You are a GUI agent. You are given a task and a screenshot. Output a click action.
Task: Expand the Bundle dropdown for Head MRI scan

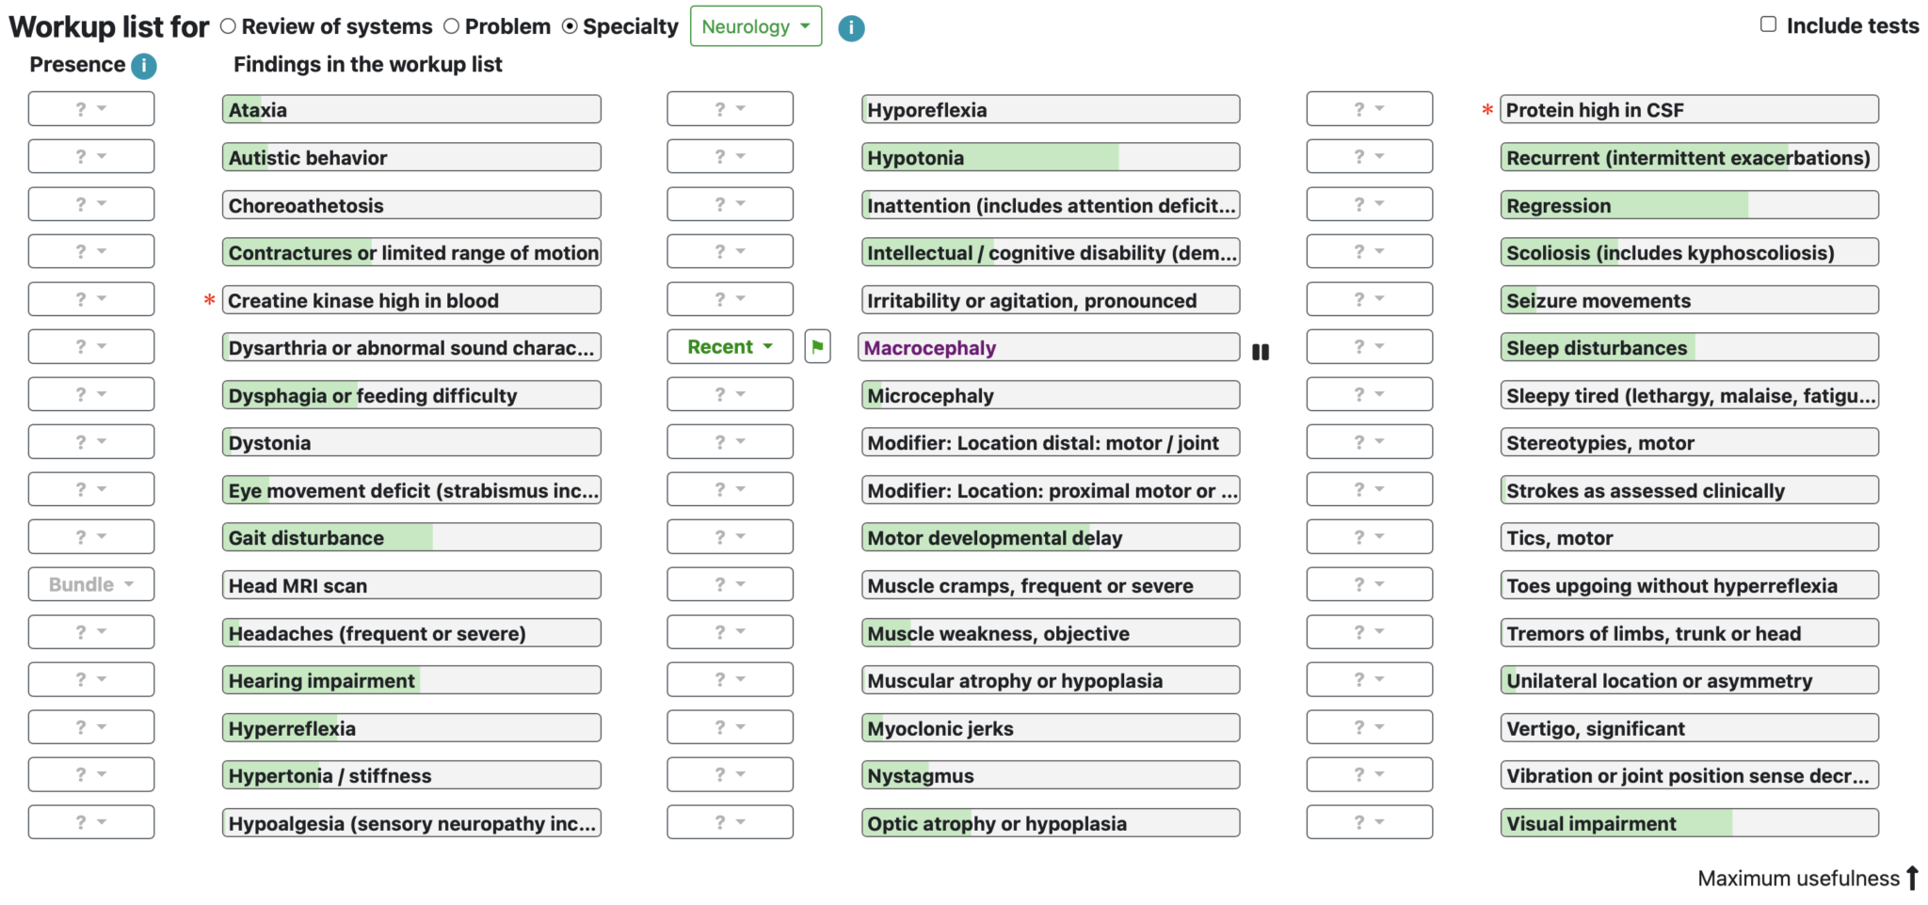(x=91, y=584)
